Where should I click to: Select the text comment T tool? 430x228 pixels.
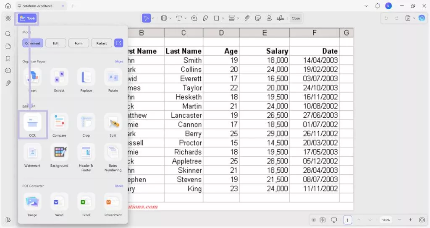(179, 18)
